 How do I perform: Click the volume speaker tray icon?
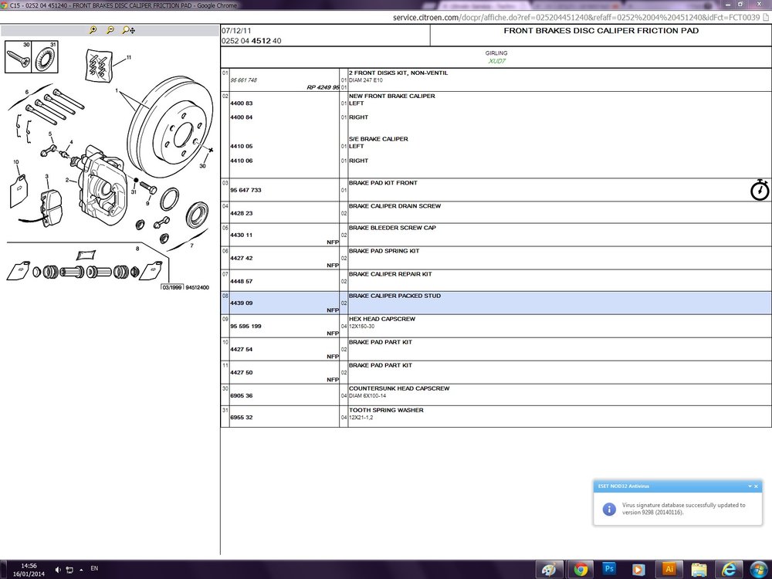[58, 570]
